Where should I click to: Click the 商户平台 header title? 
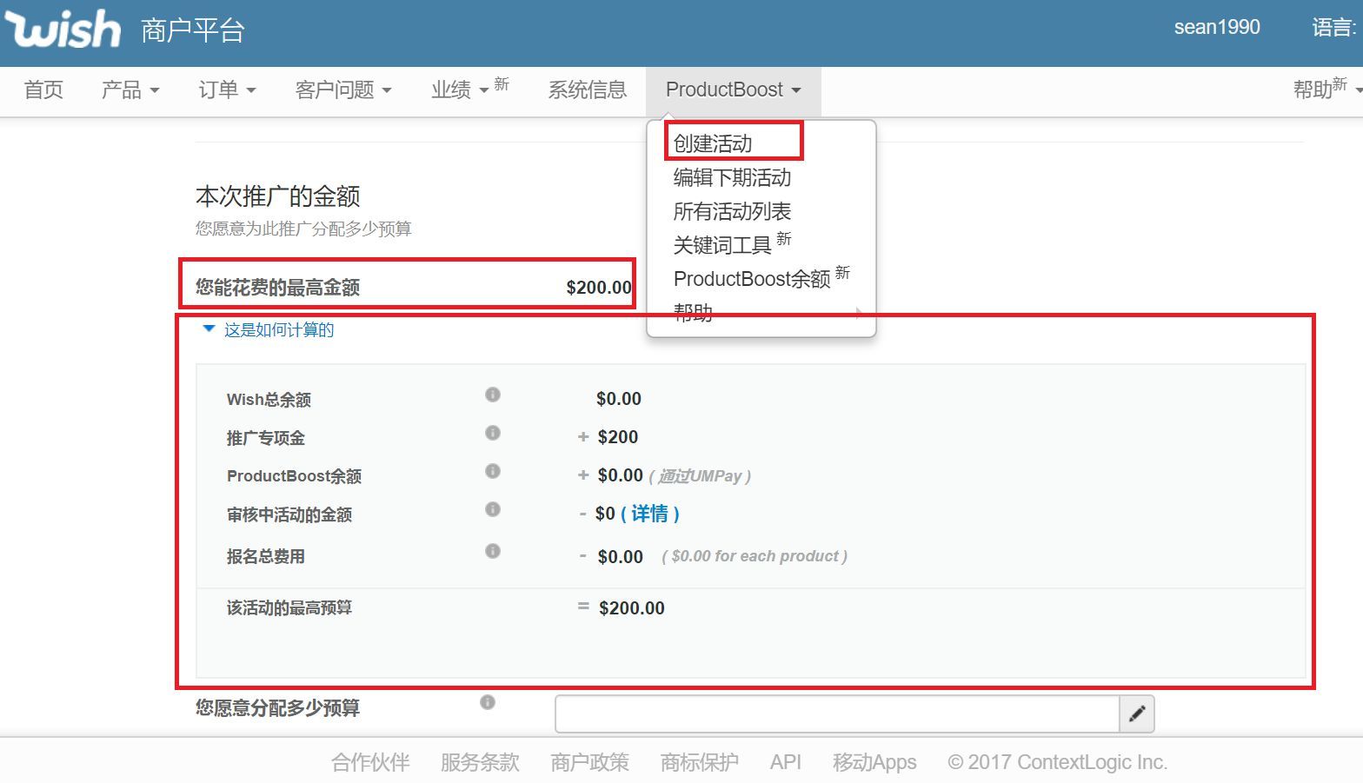tap(193, 30)
